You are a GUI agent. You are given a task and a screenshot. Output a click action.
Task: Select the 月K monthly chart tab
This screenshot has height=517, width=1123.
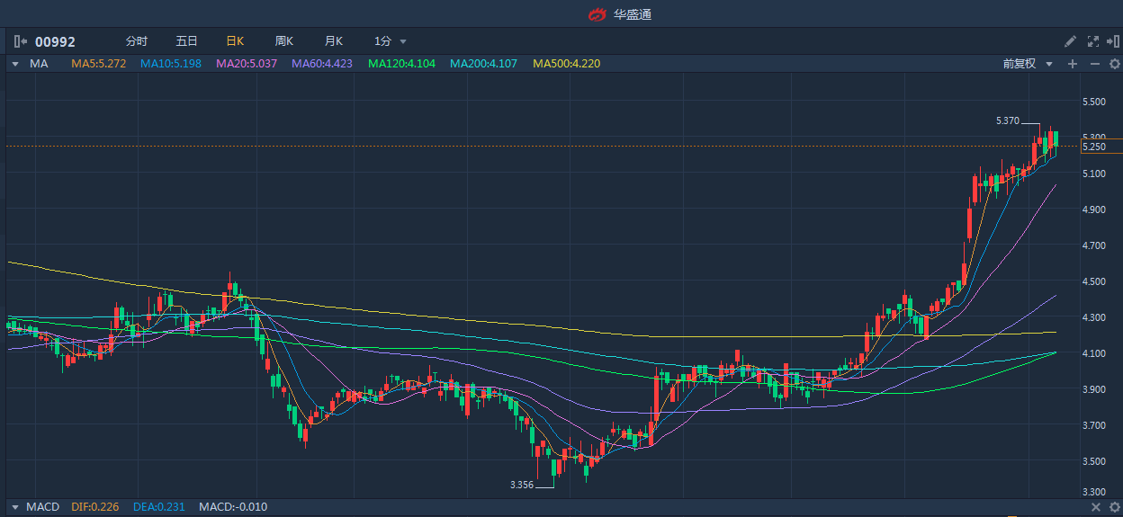[334, 41]
